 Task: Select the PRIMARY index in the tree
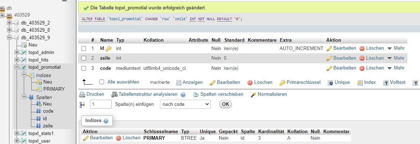pyautogui.click(x=54, y=89)
